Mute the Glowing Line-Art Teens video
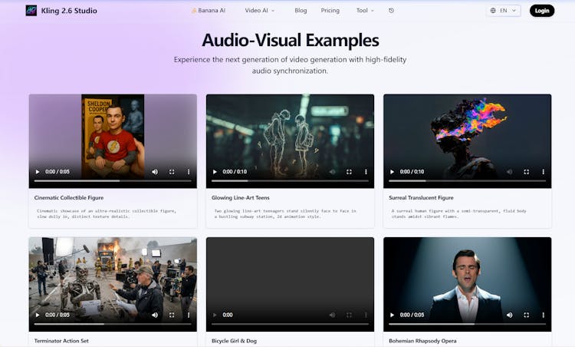 tap(332, 172)
